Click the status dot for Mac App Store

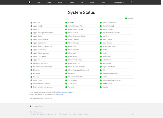click(101, 29)
